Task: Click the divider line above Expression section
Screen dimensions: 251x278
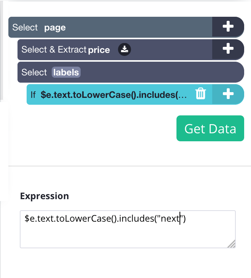Action: click(x=130, y=166)
